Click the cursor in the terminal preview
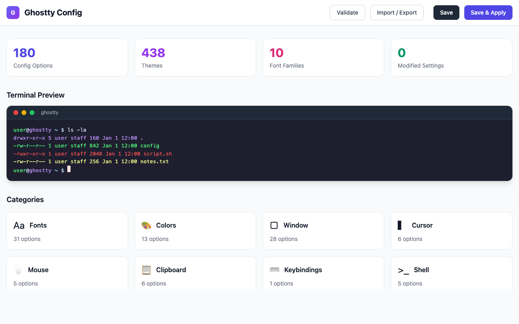 click(68, 169)
